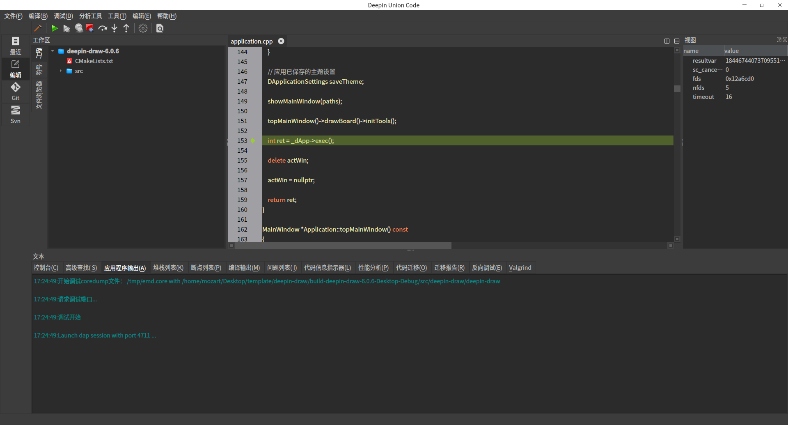
Task: Open the 工具(T) menu
Action: pos(117,16)
